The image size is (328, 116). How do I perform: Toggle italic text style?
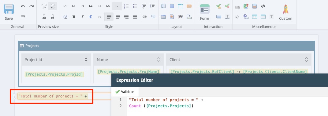click(82, 17)
